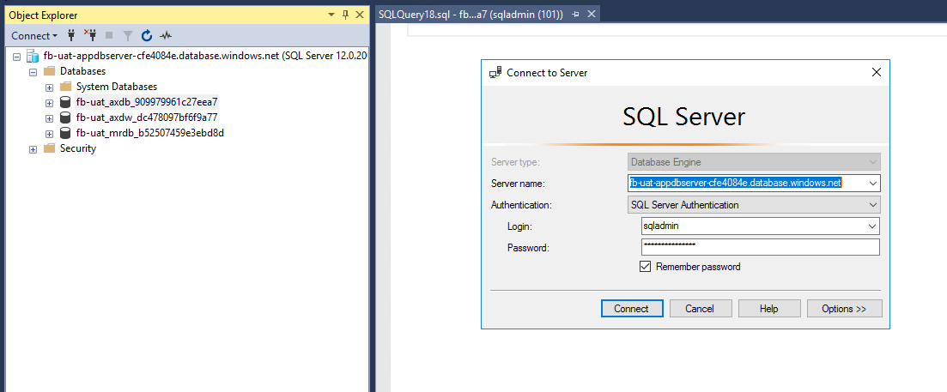The width and height of the screenshot is (947, 392).
Task: Open the Server name dropdown arrow
Action: tap(872, 183)
